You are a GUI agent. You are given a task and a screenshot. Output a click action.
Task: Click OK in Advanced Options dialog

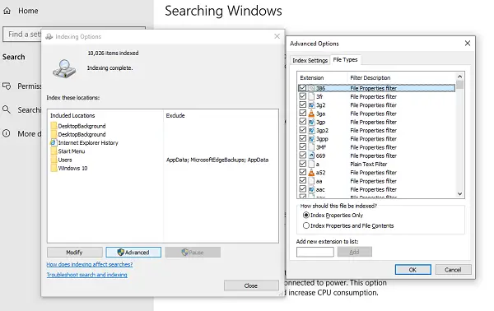pyautogui.click(x=413, y=270)
